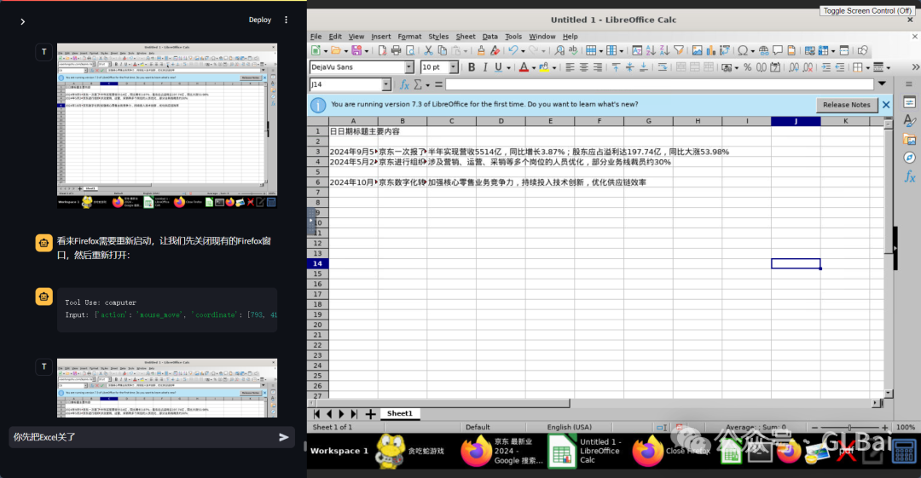Image resolution: width=921 pixels, height=478 pixels.
Task: Click Draw Functions shapes icon
Action: [x=862, y=50]
